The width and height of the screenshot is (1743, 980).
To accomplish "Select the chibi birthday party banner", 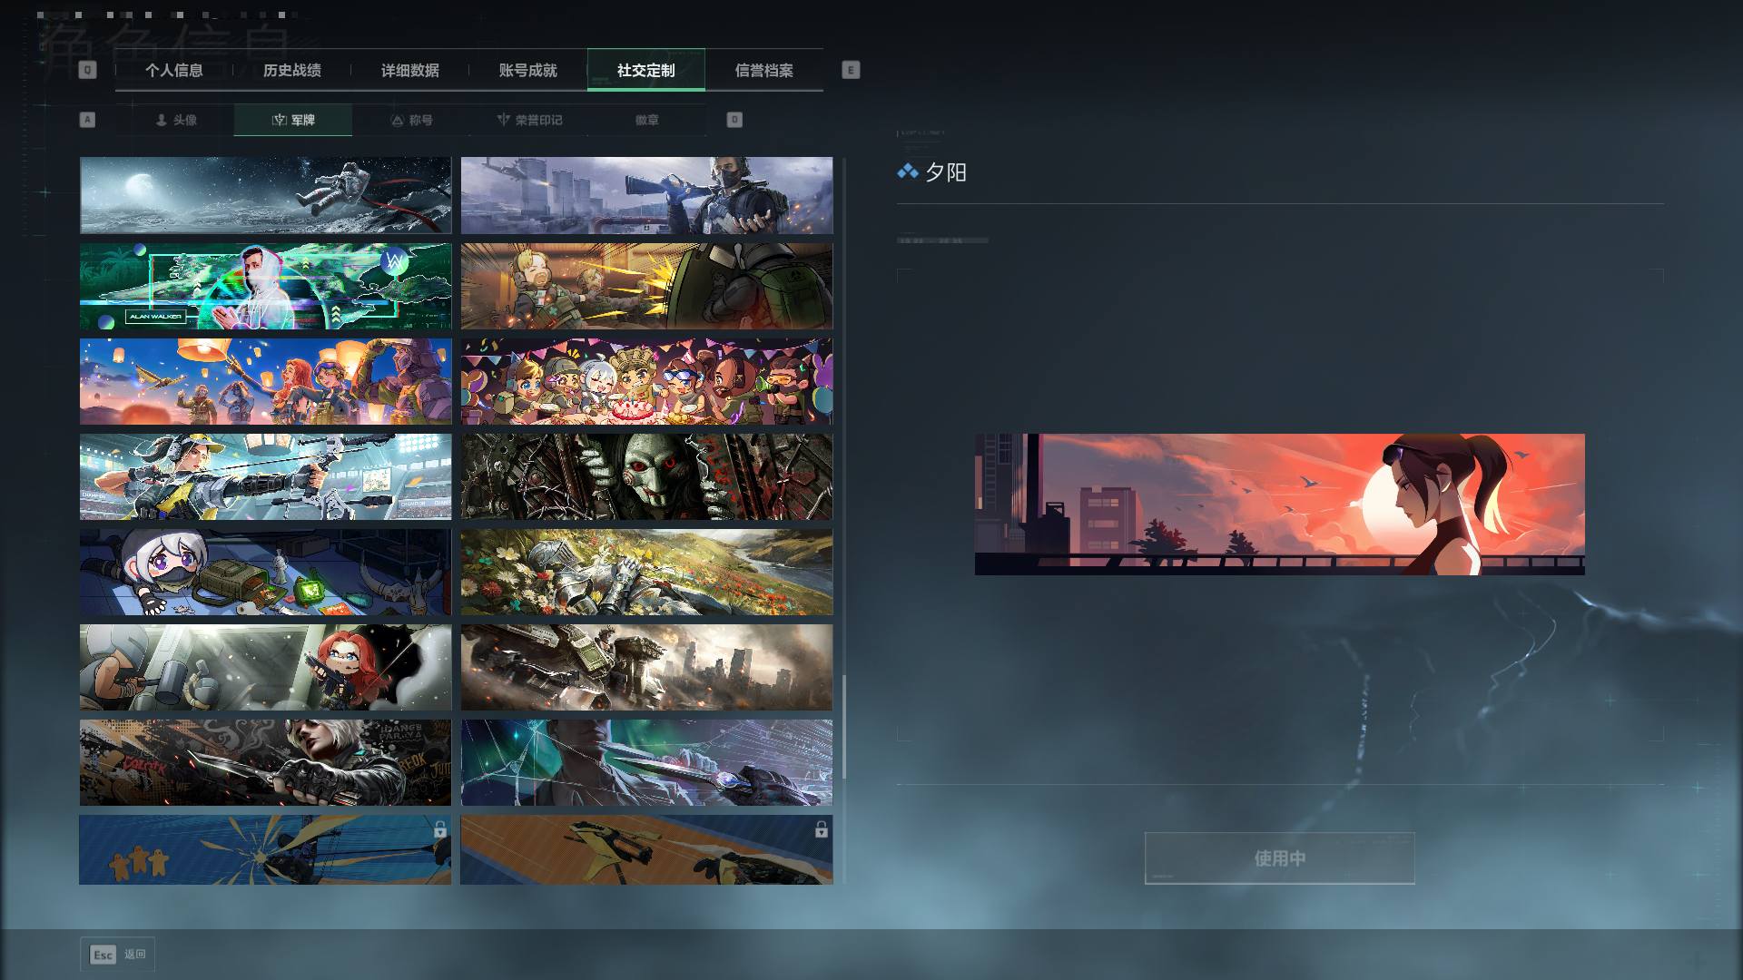I will pyautogui.click(x=646, y=381).
